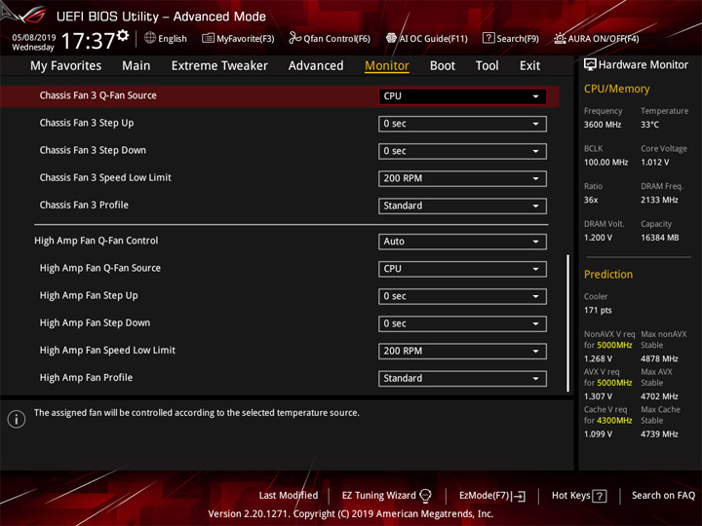Select High Amp Fan Q-Fan Source label

coord(99,268)
